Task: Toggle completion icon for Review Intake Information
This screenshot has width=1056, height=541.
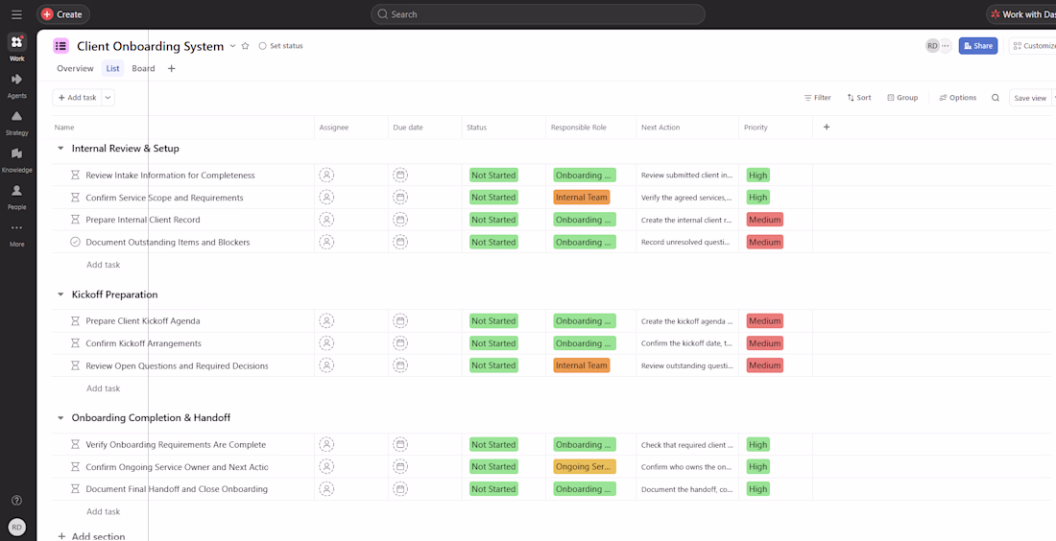Action: [x=76, y=175]
